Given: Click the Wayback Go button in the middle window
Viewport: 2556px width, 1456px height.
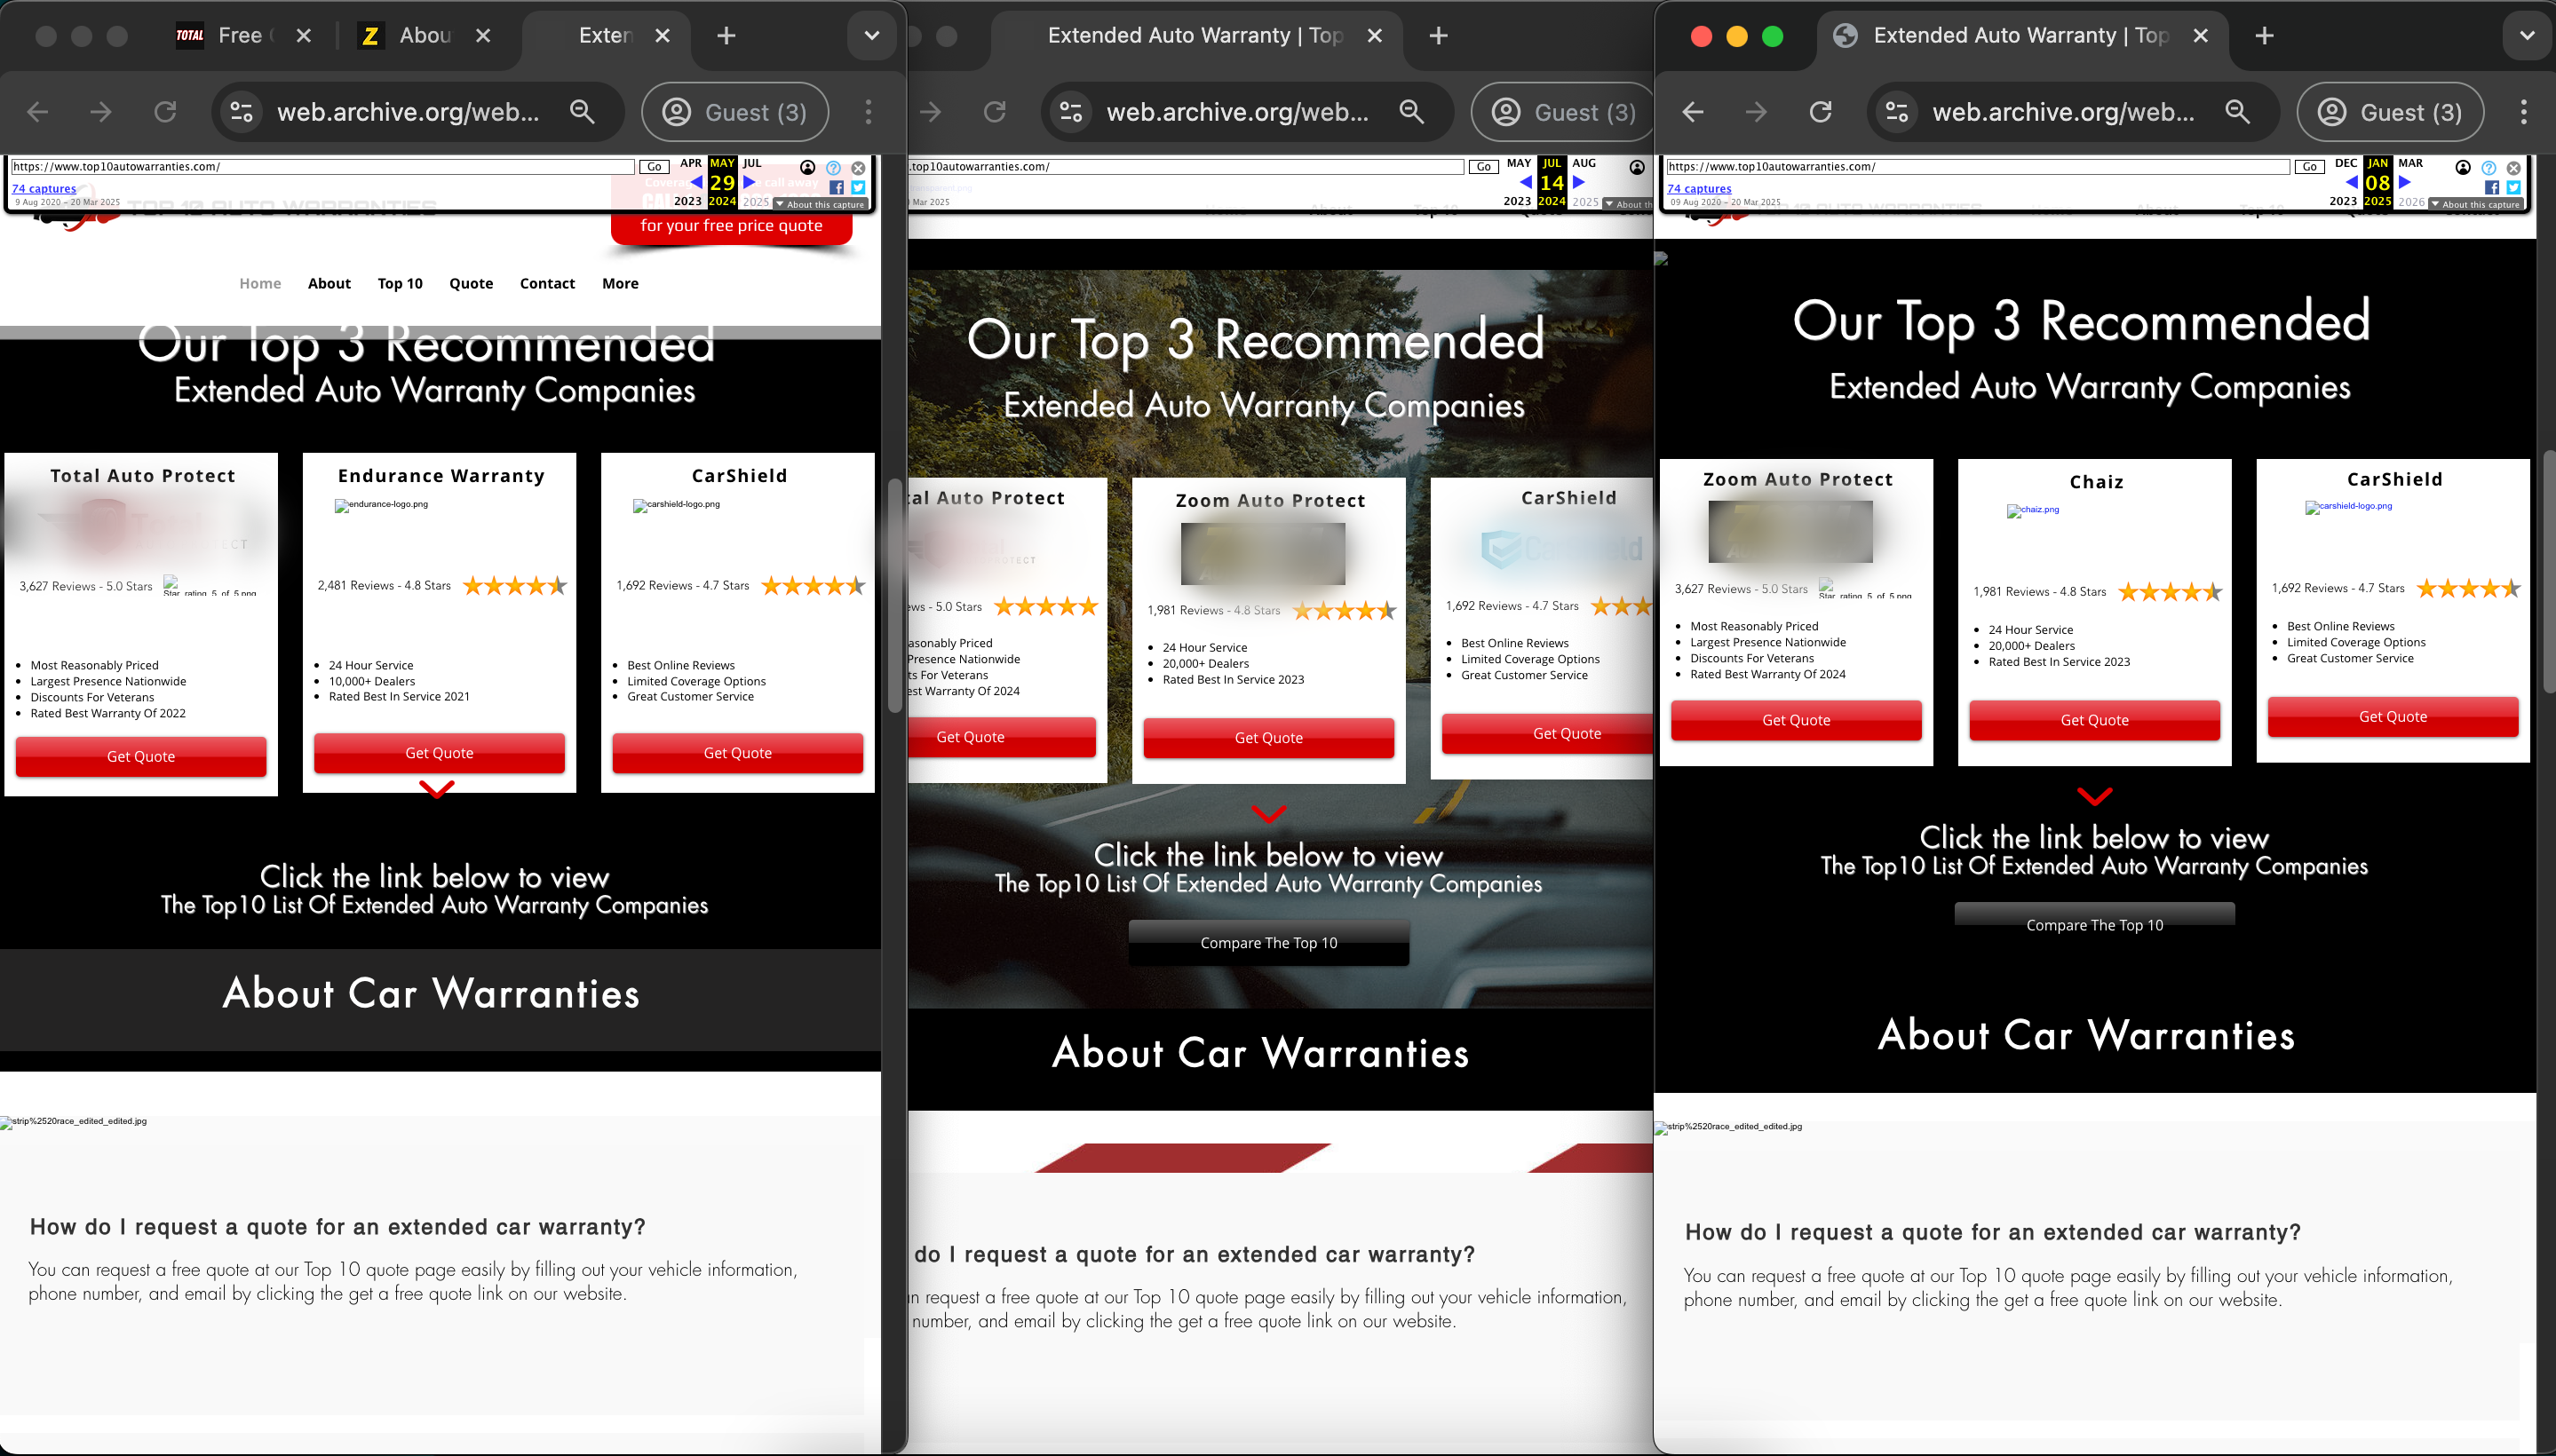Looking at the screenshot, I should (1483, 167).
